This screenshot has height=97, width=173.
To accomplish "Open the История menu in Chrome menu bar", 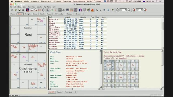I will pyautogui.click(x=57, y=1).
